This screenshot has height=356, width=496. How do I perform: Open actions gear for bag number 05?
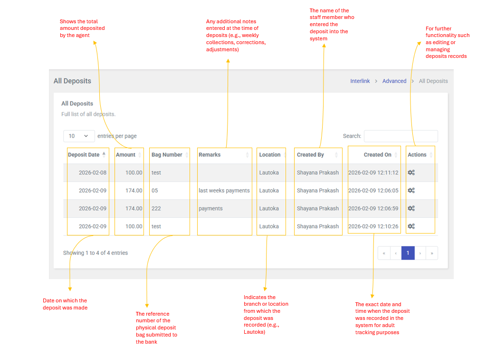click(x=411, y=190)
